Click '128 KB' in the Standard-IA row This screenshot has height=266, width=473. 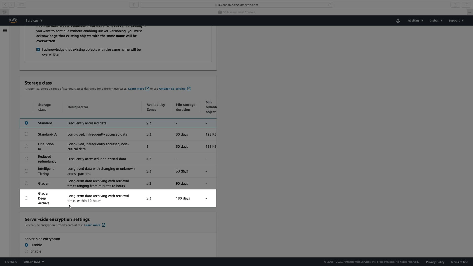211,134
